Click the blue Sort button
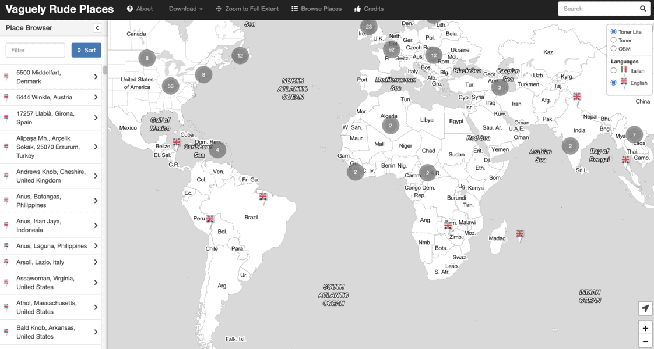This screenshot has height=349, width=654. tap(86, 50)
